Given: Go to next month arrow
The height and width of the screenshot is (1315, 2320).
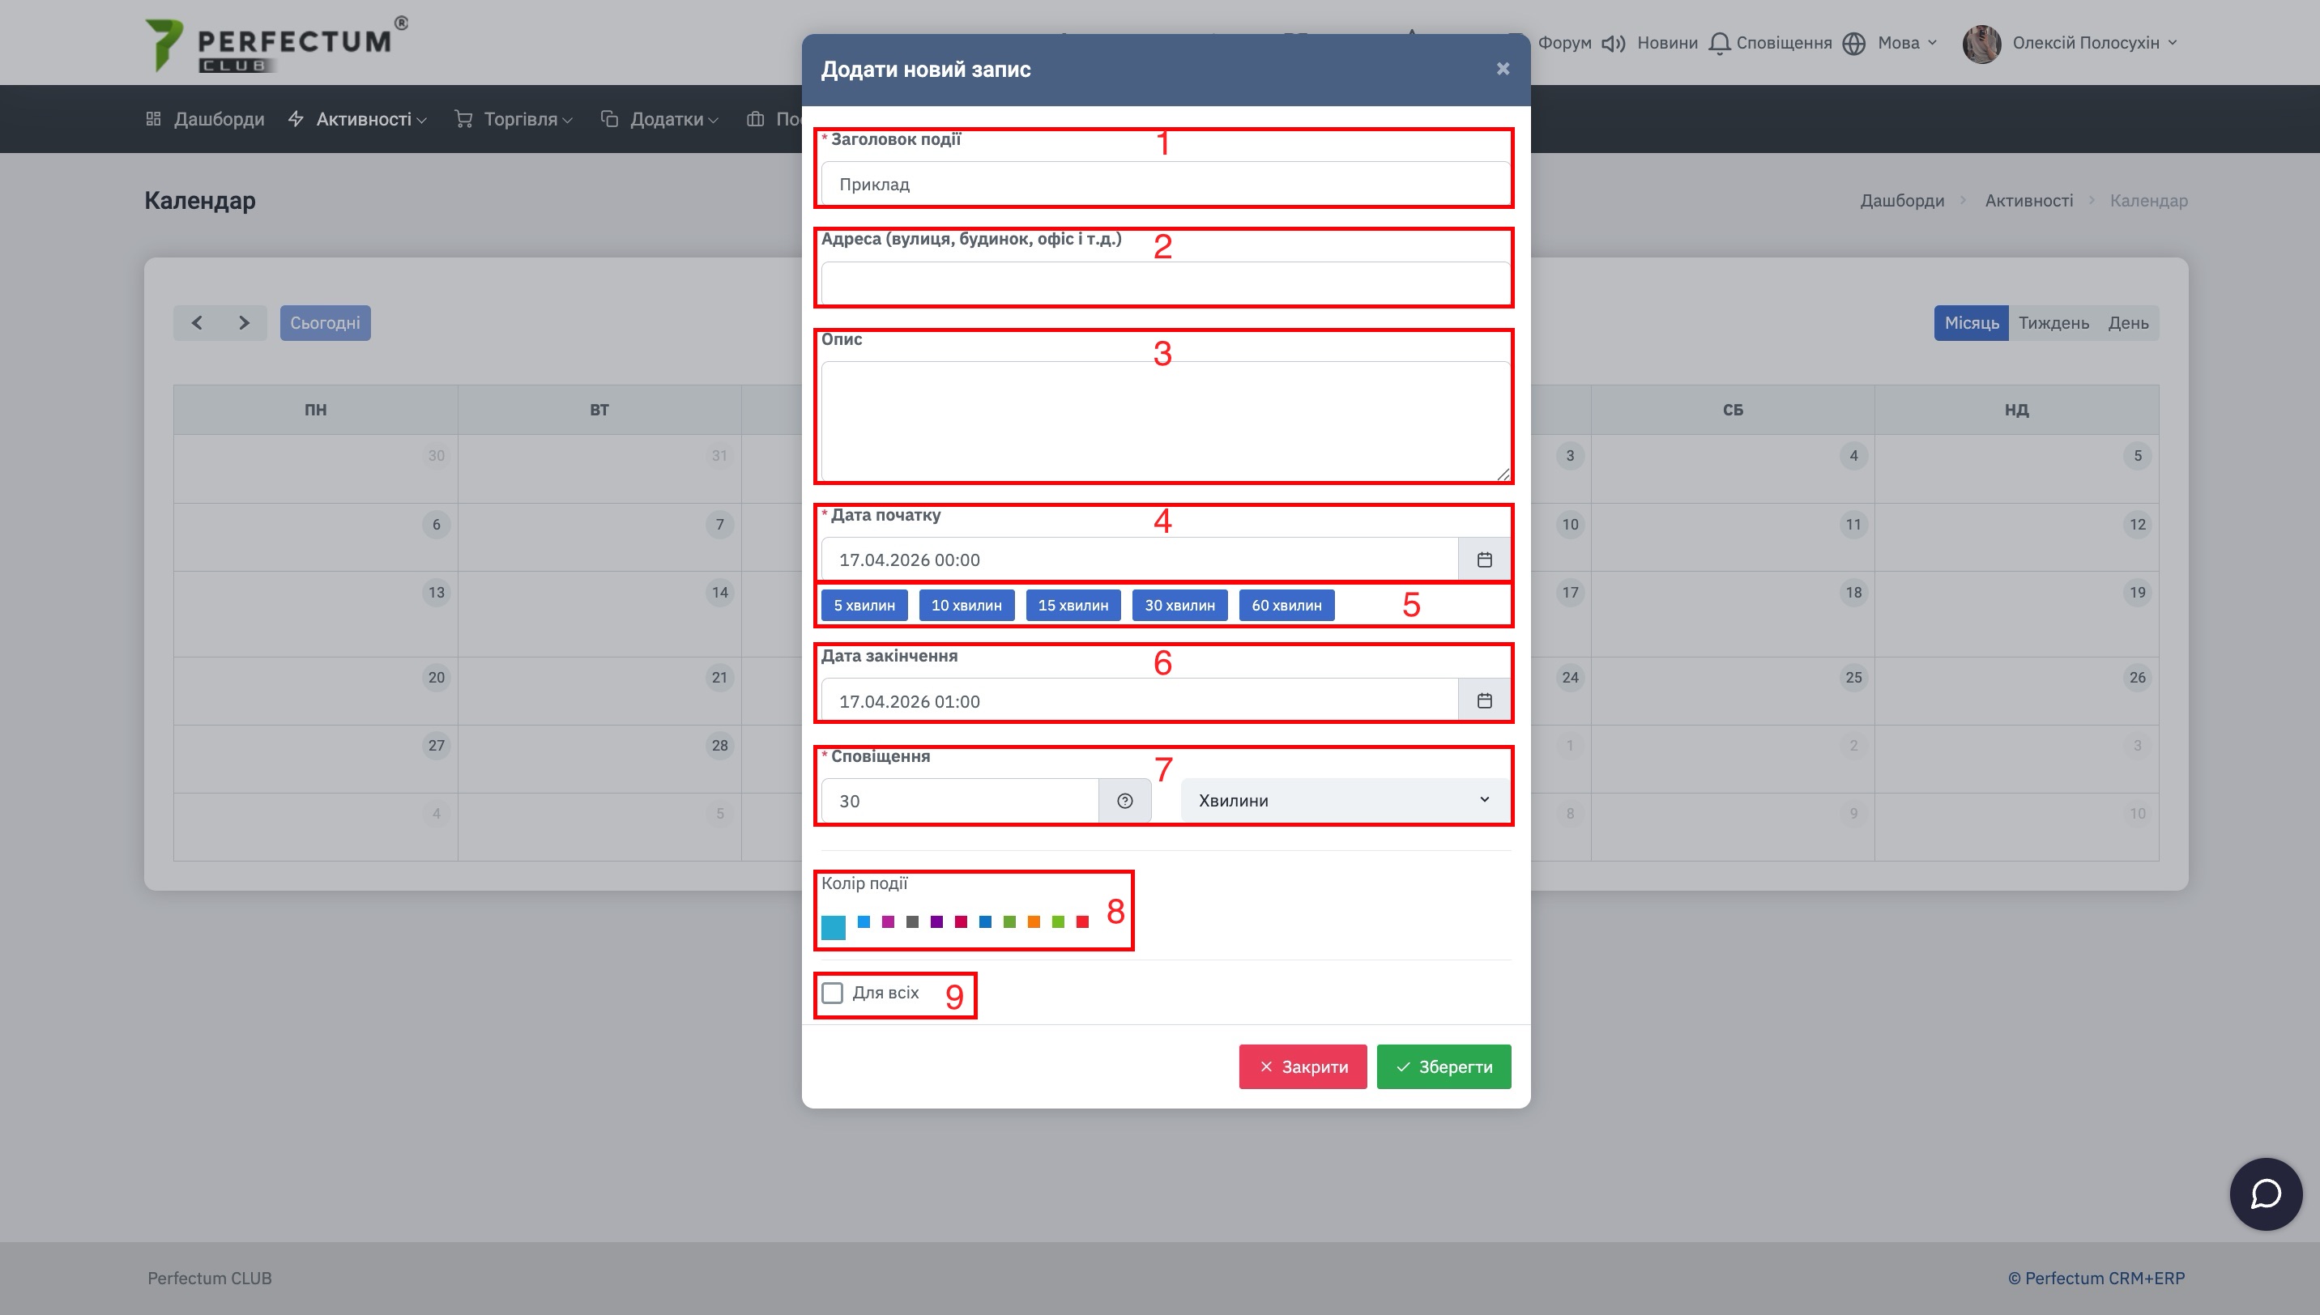Looking at the screenshot, I should 244,323.
